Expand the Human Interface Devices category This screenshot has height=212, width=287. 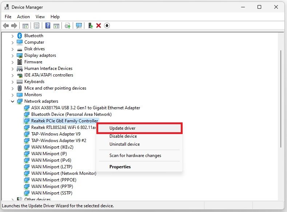coord(12,69)
